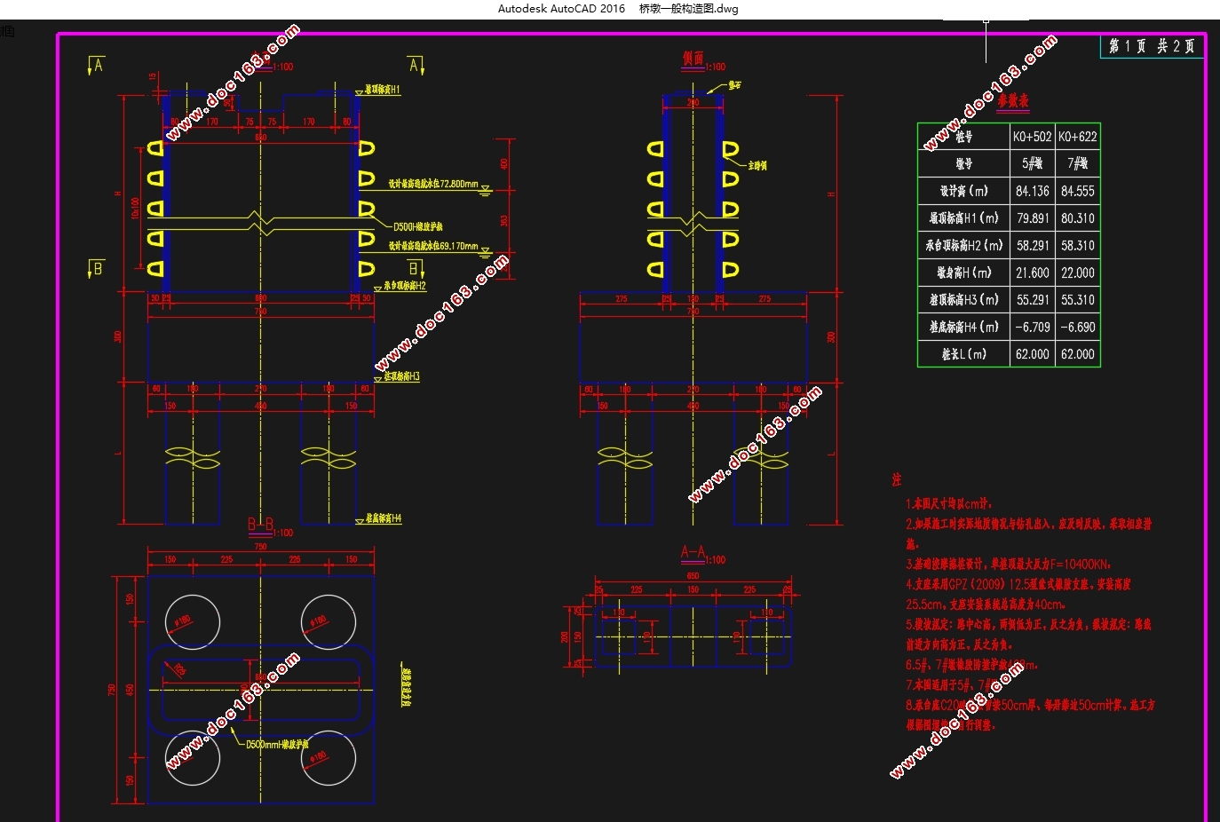Select the 7#墩 cell in the parameter table

(1078, 163)
